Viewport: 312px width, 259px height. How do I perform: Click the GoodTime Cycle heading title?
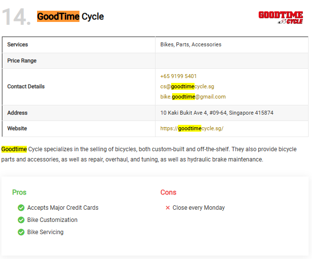coord(70,16)
